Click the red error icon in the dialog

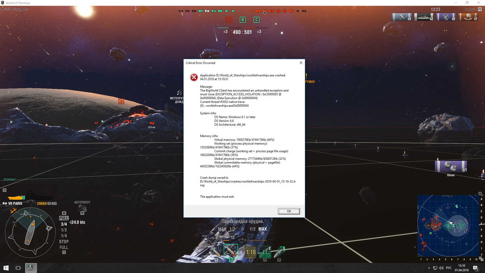tap(194, 77)
